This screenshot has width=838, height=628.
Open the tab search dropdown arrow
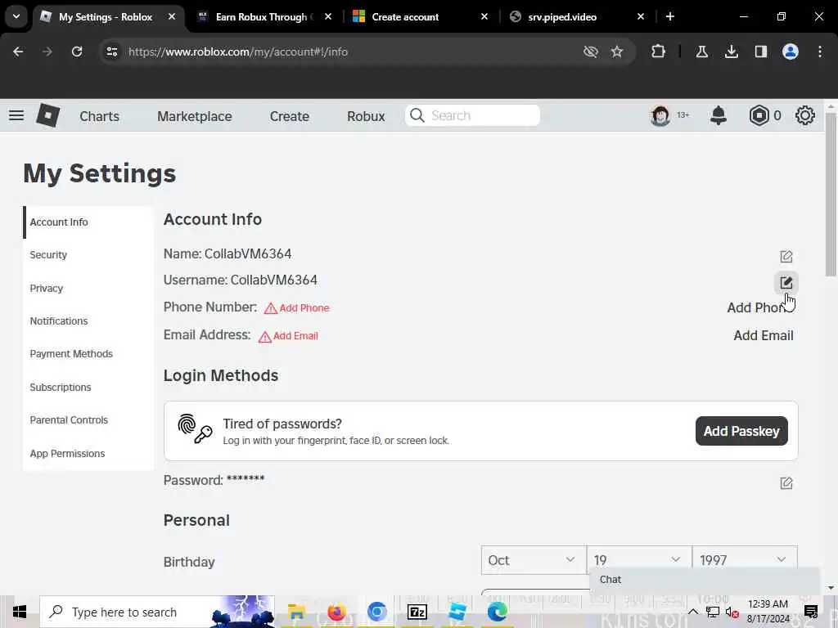pyautogui.click(x=16, y=16)
